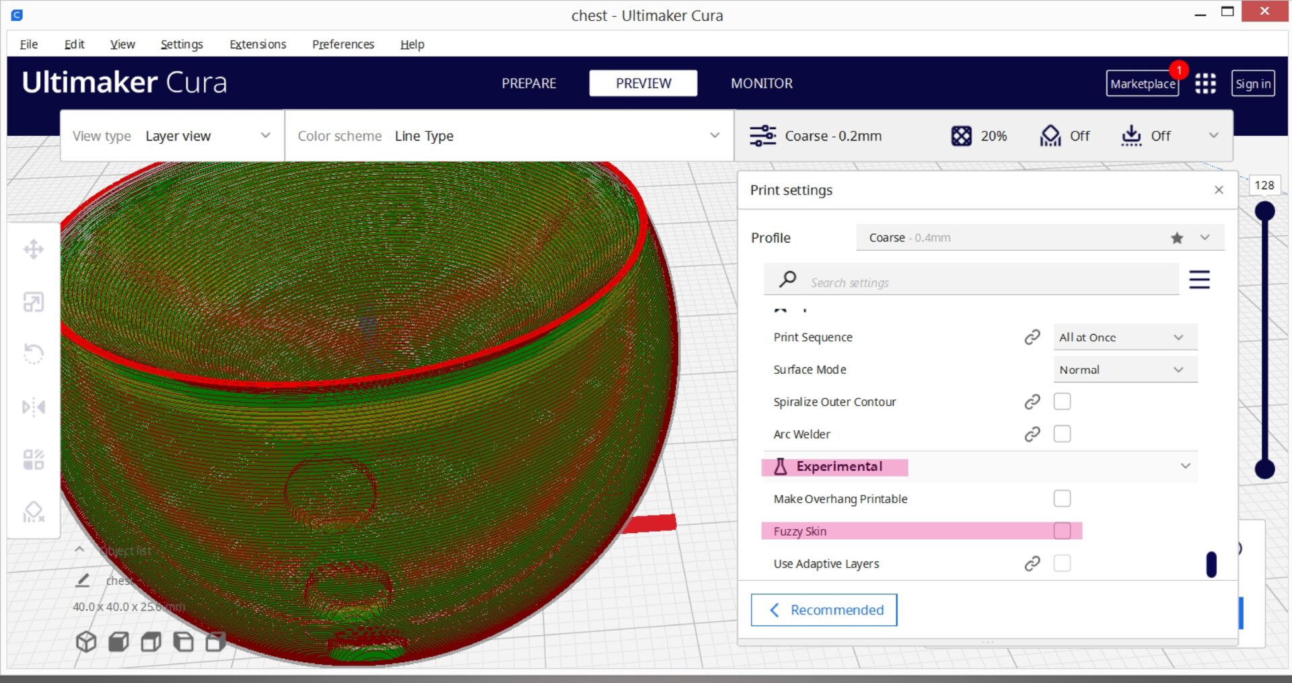Open the Surface Mode dropdown
Viewport: 1292px width, 683px height.
point(1125,370)
